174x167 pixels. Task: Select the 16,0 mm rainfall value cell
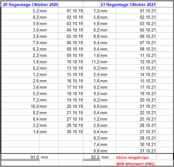20,106
